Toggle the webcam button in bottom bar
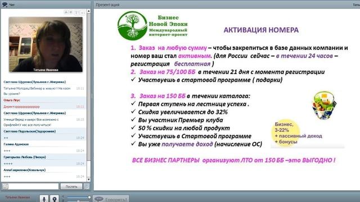Viewport: 360px width, 202px height. (55, 199)
